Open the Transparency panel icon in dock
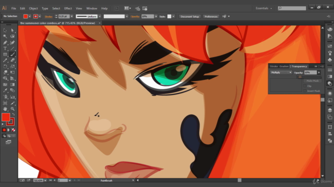The width and height of the screenshot is (334, 187). coord(330,83)
